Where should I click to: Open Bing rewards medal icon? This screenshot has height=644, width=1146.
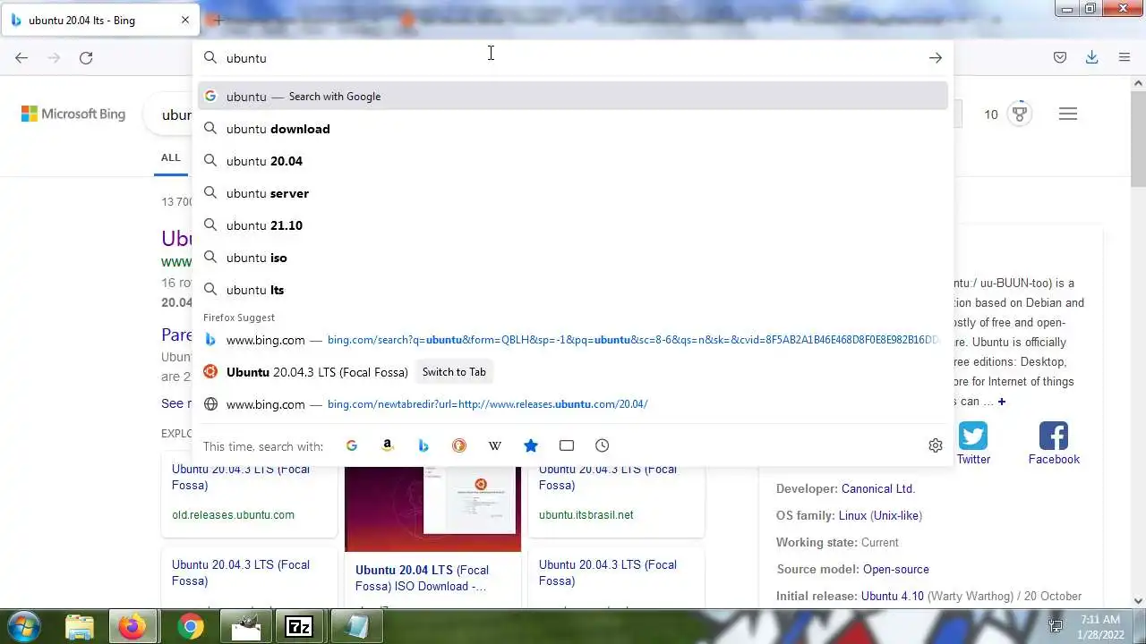tap(1020, 114)
